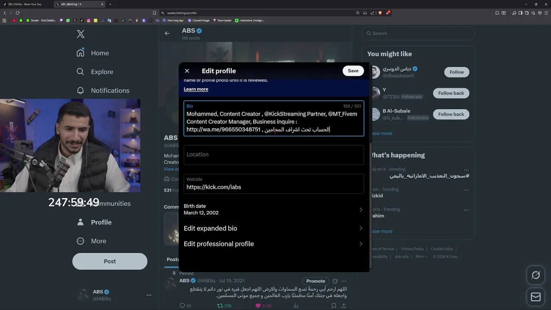Switch to the Posts tab on profile
The image size is (551, 310).
click(173, 259)
